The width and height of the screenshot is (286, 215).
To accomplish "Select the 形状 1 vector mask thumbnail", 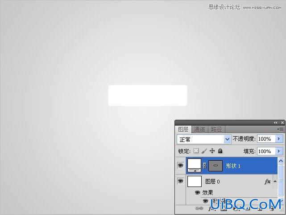I will pyautogui.click(x=216, y=166).
